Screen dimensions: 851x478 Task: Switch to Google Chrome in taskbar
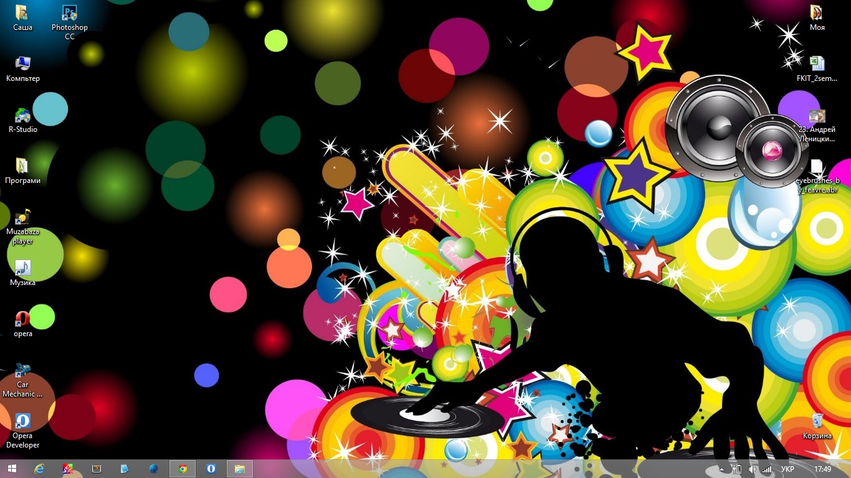pos(183,469)
